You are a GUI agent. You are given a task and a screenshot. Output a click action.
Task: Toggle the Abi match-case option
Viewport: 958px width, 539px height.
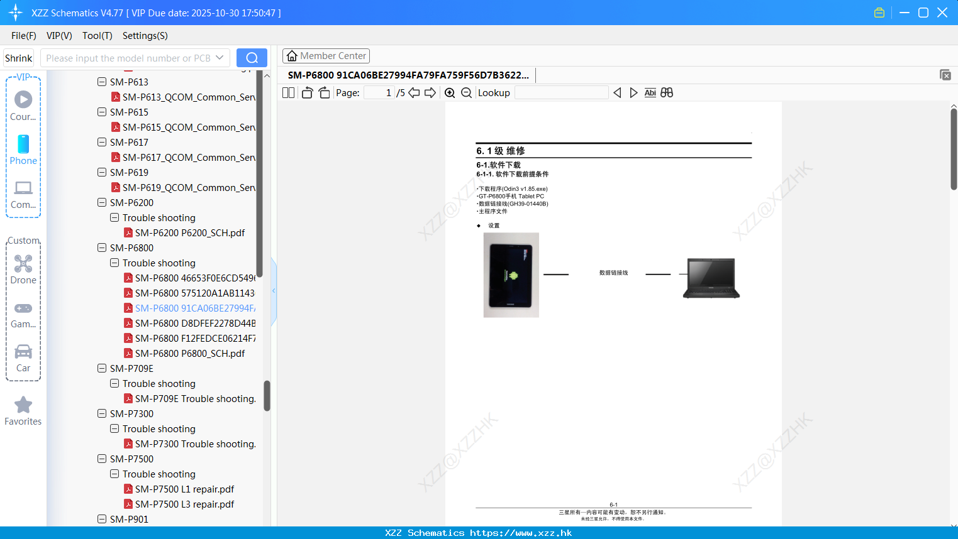[650, 92]
